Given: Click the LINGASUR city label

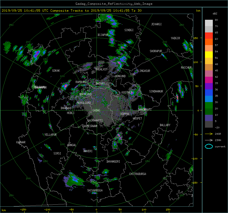Looking at the screenshot, I should [144, 71].
